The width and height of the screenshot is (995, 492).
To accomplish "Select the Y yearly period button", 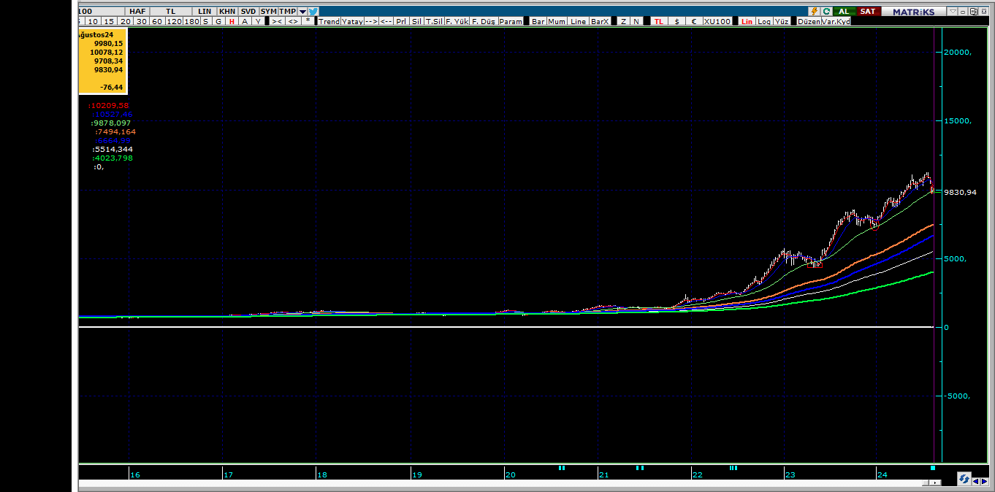I will (x=258, y=21).
